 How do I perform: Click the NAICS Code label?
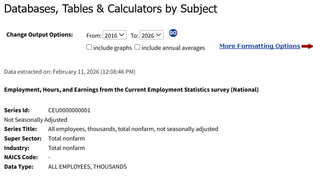21,157
